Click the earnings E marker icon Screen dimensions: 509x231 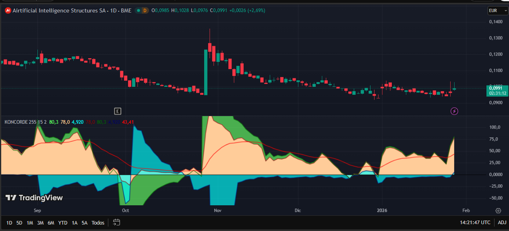click(118, 111)
